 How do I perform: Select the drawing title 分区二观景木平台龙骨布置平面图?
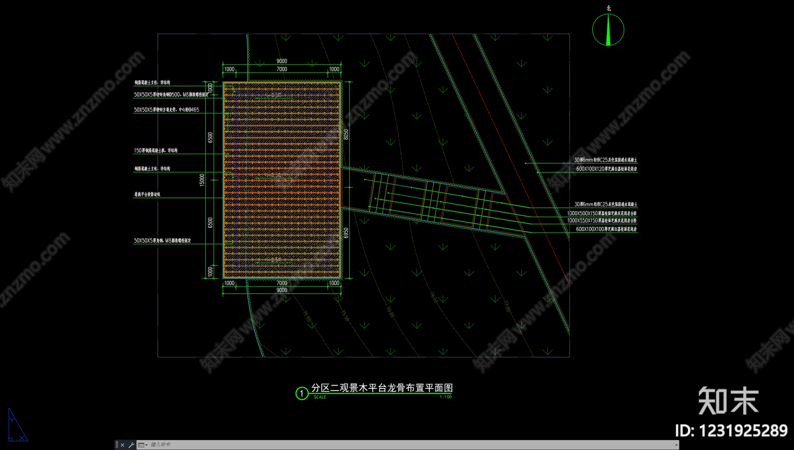coord(382,388)
